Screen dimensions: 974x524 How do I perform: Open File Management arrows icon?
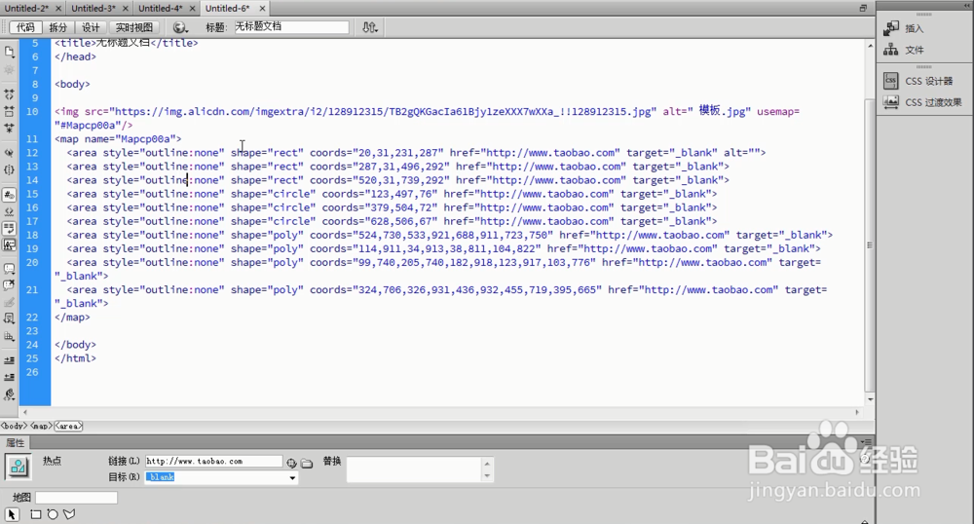[369, 27]
